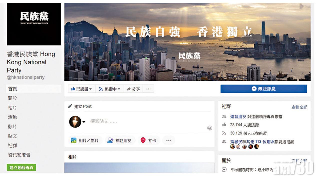Click the 民族黨 profile picture

coord(34,24)
